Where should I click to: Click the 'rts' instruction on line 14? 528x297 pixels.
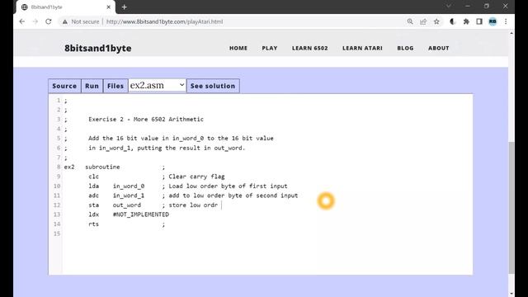(x=93, y=224)
